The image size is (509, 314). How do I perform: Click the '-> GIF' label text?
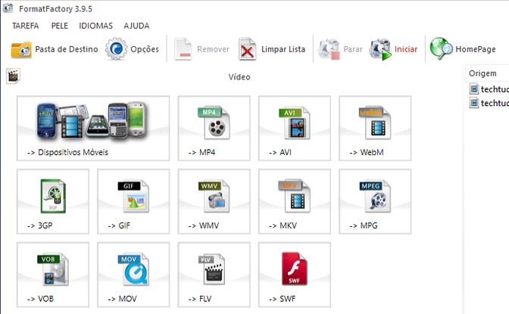tap(119, 225)
